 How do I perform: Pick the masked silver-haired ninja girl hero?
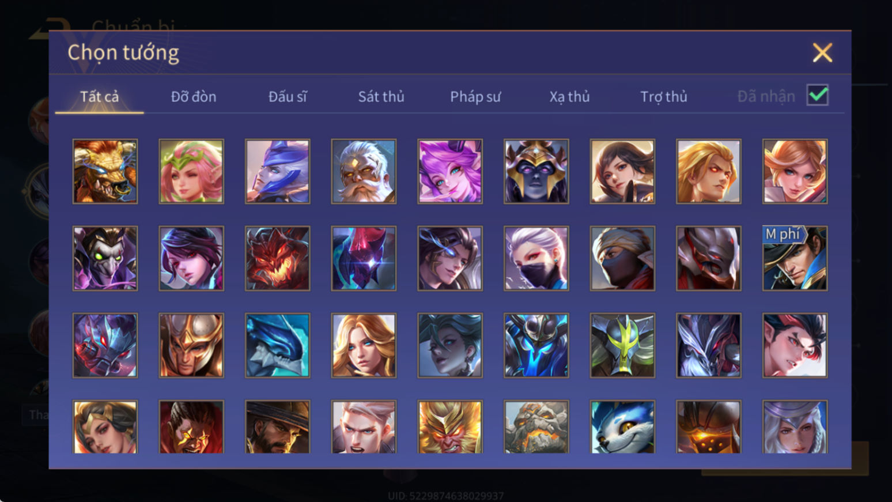tap(536, 258)
